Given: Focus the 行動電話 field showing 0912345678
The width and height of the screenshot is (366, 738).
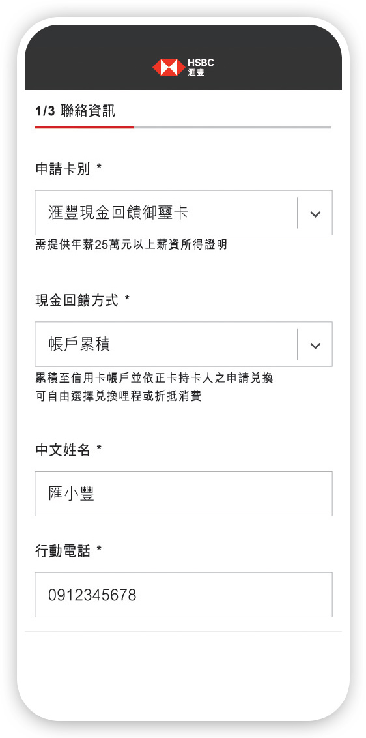Looking at the screenshot, I should click(184, 595).
